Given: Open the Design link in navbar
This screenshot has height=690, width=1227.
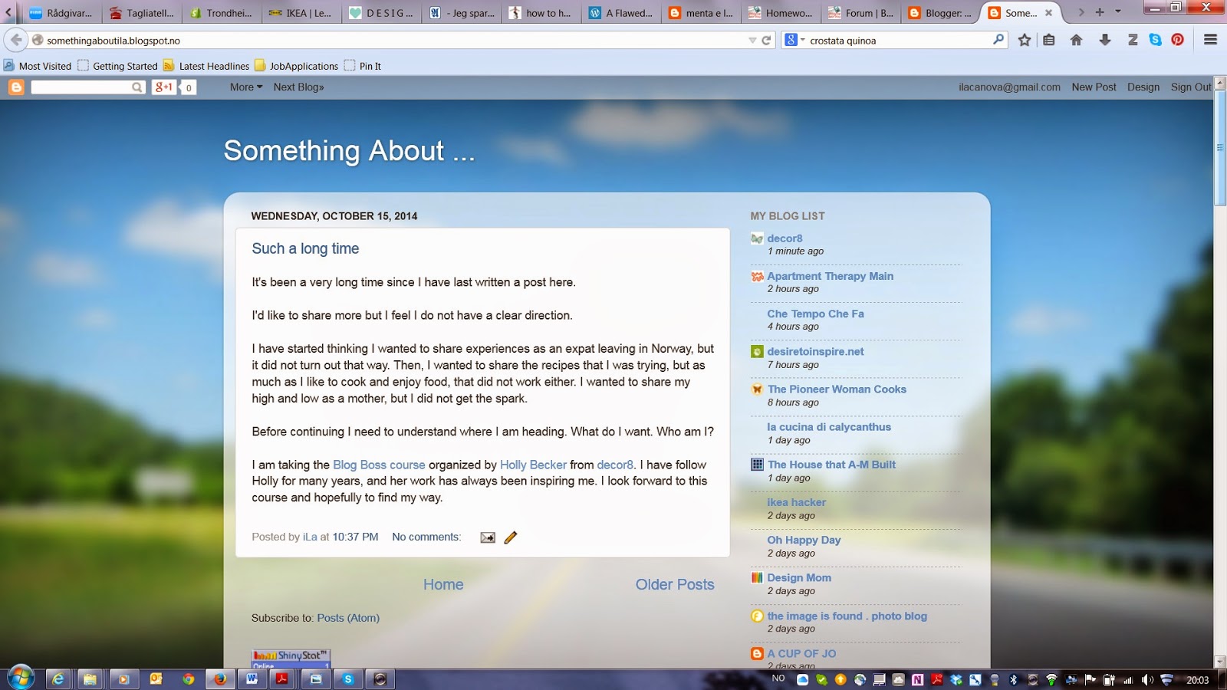Looking at the screenshot, I should coord(1143,87).
